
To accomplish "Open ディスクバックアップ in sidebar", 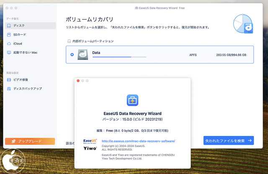I will tap(30, 89).
